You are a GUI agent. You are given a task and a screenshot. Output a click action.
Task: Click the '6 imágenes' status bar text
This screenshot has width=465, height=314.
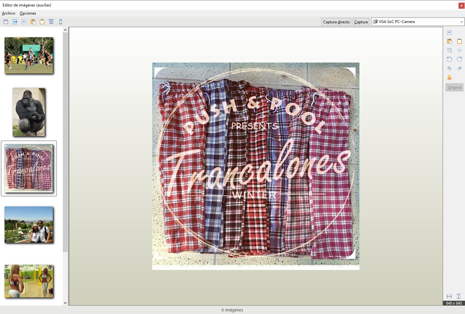232,310
